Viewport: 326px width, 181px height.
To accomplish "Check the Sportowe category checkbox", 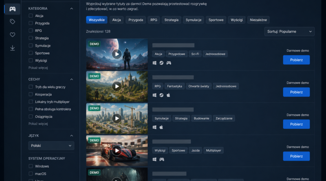I will coord(31,53).
